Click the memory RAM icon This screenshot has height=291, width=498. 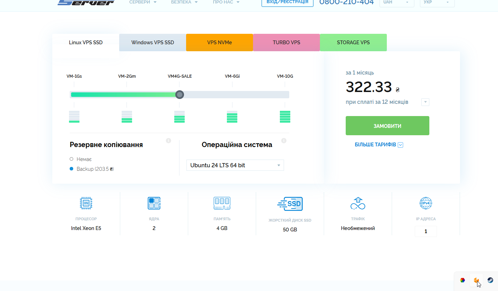pyautogui.click(x=222, y=203)
